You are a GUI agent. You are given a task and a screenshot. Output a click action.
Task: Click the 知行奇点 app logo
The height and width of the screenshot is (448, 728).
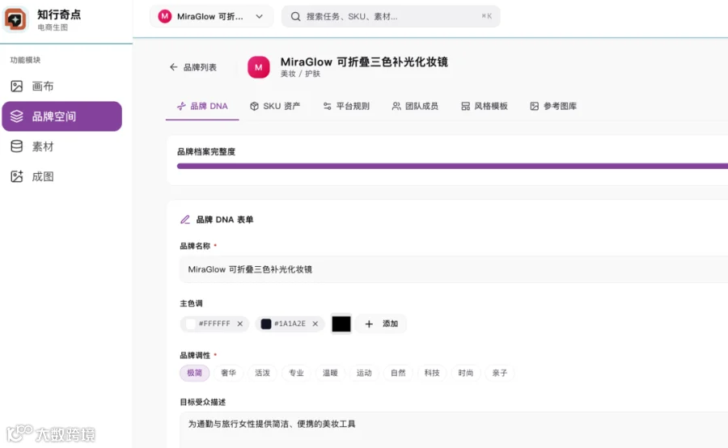click(x=15, y=19)
